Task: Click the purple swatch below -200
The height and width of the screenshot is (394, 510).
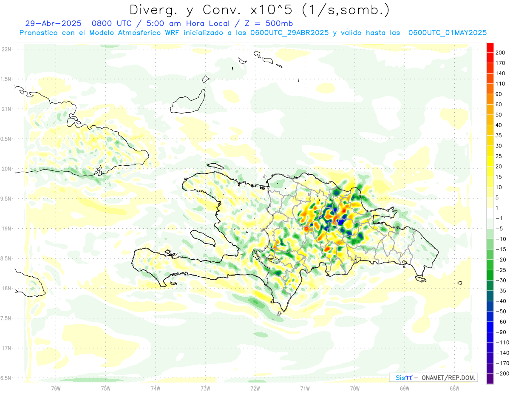Action: point(490,379)
